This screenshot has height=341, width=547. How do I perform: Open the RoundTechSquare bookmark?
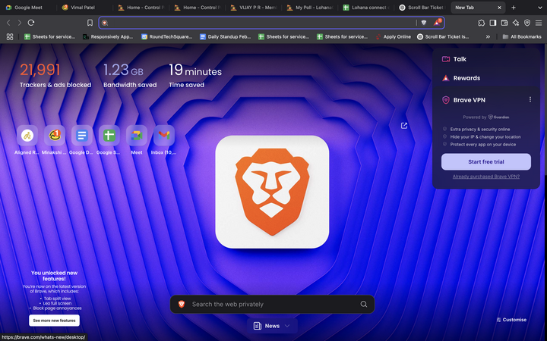click(x=166, y=36)
